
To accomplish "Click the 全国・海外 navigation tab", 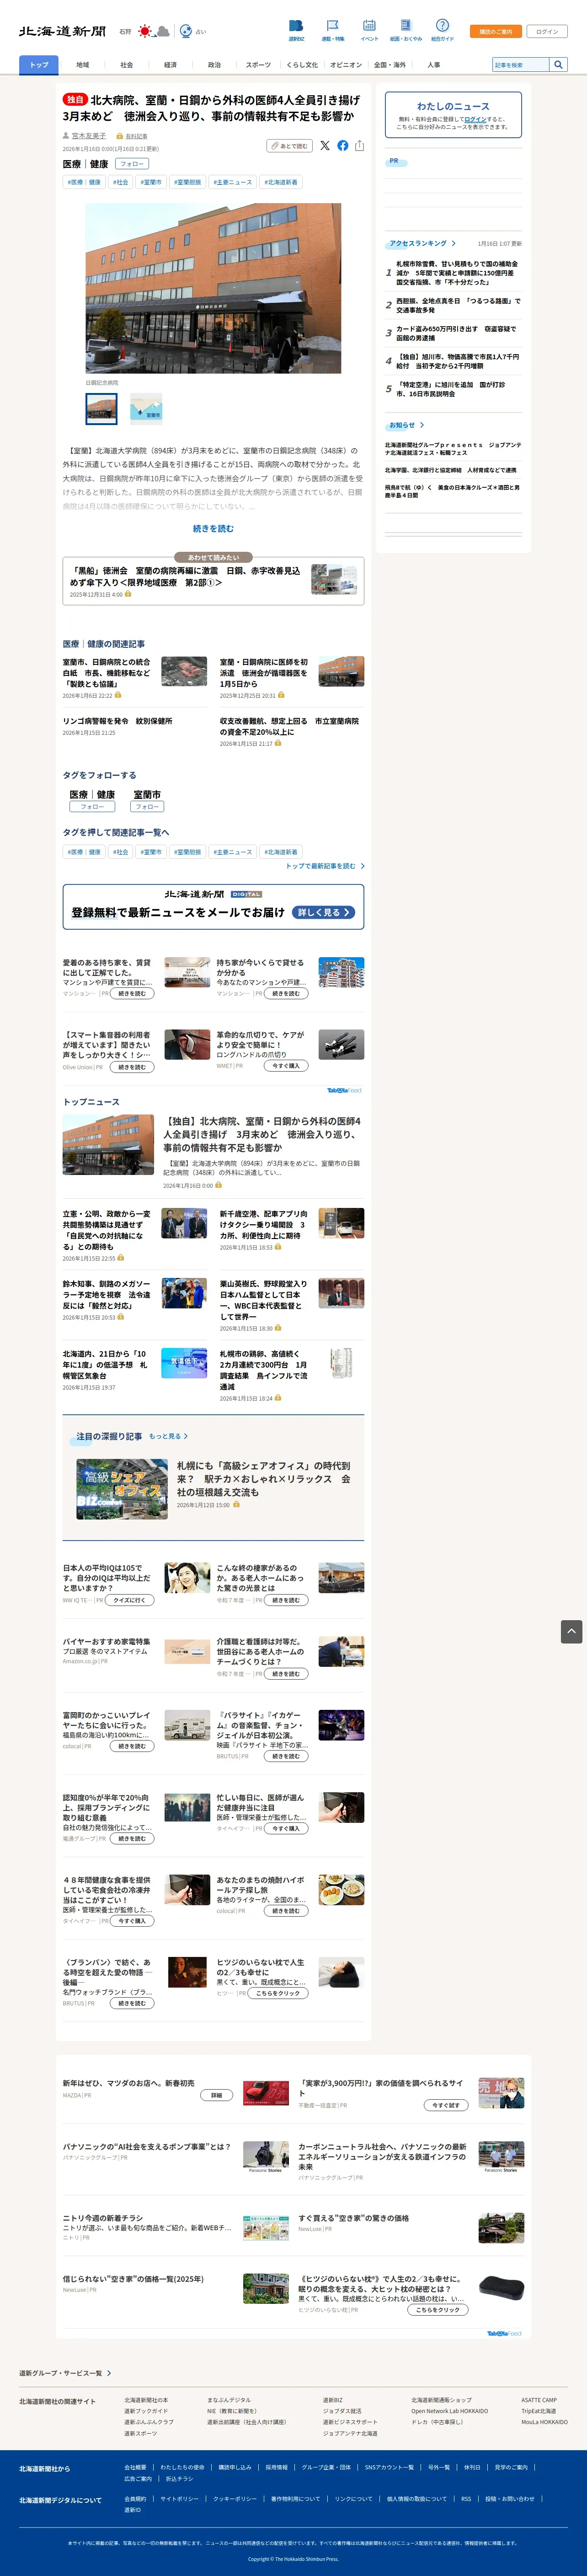I will (390, 65).
